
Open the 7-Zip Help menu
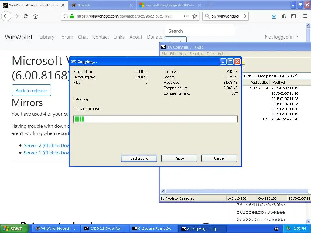tap(221, 54)
